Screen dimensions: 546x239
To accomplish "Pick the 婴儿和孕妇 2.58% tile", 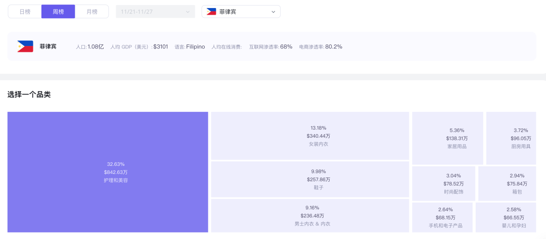I will [x=506, y=217].
